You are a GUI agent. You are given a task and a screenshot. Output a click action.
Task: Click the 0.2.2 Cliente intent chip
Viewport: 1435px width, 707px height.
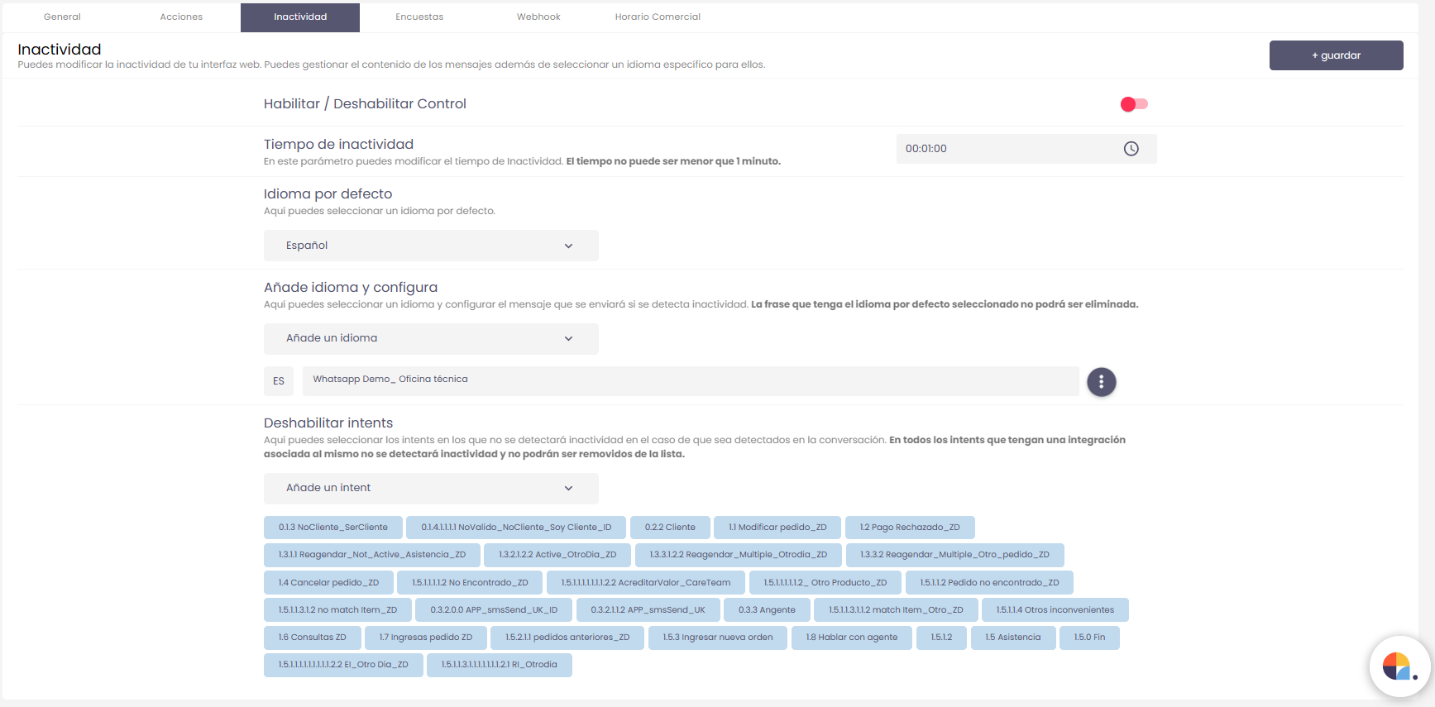click(670, 528)
